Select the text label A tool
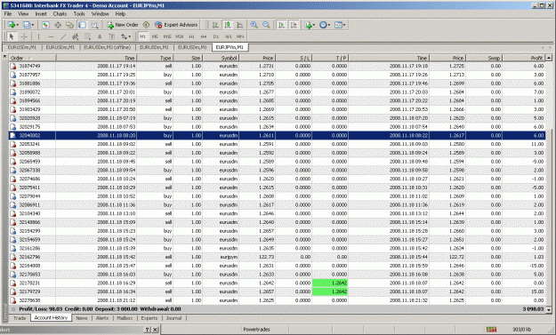This screenshot has width=556, height=335. pyautogui.click(x=100, y=36)
